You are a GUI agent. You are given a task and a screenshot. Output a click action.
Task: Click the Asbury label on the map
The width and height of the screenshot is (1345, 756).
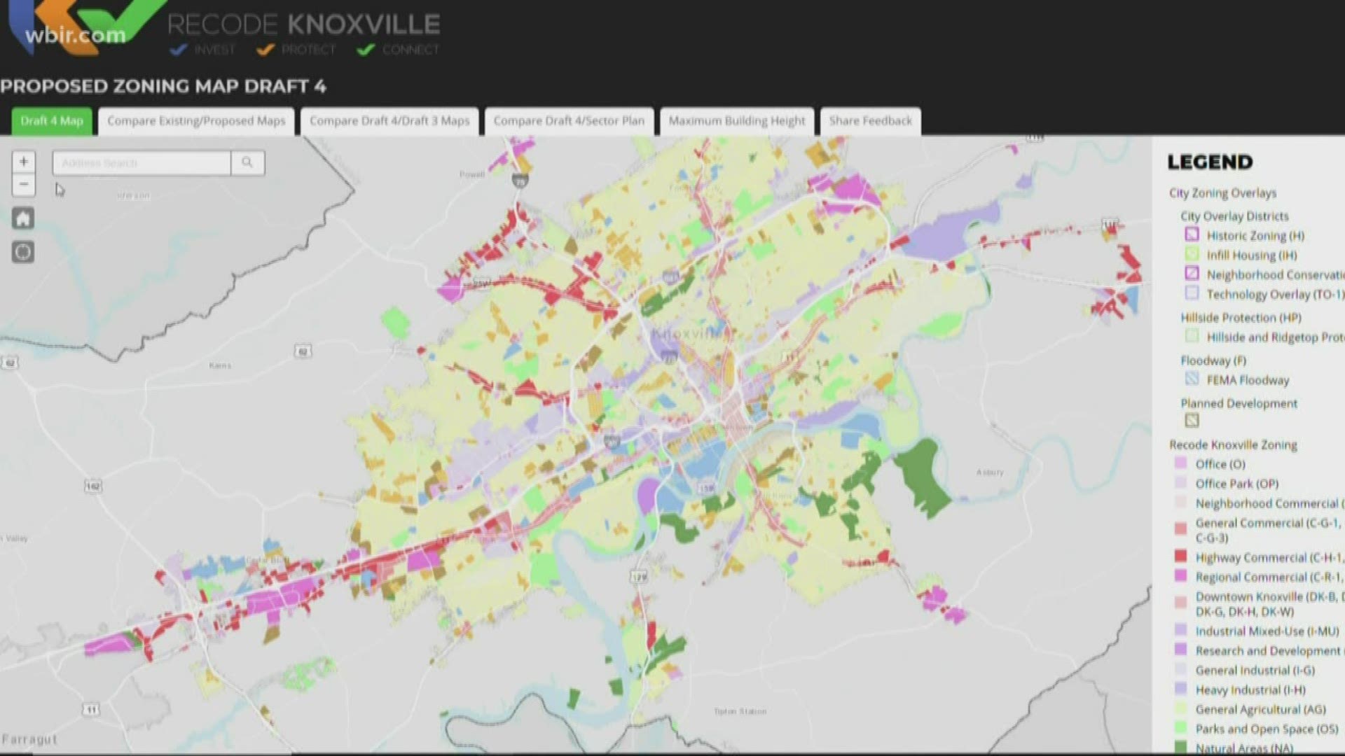click(990, 472)
